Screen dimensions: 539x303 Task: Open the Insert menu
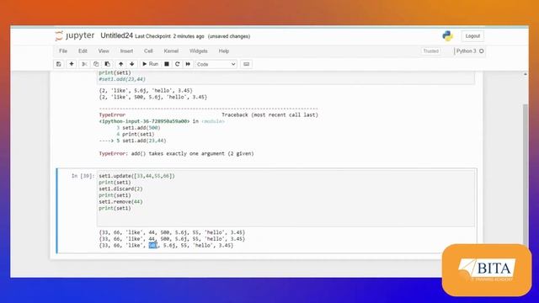[x=126, y=50]
